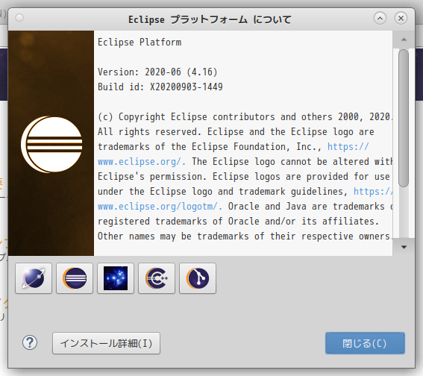The height and width of the screenshot is (376, 423).
Task: Open the Eclipse Platform feature icon button
Action: coord(75,278)
